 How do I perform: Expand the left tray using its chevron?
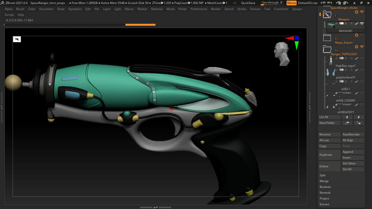[x=2, y=107]
